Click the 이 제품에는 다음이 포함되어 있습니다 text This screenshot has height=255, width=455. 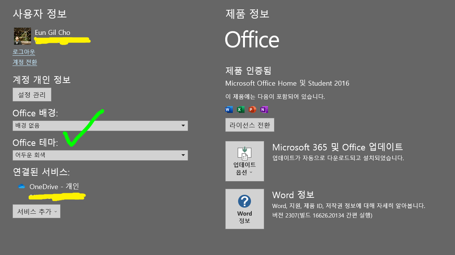tap(275, 97)
